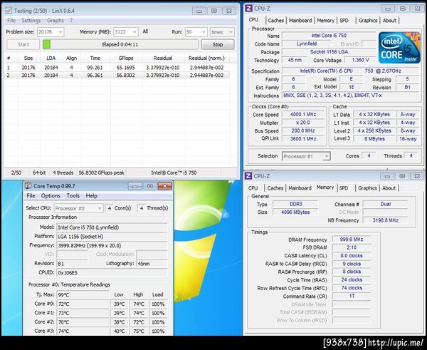The width and height of the screenshot is (427, 350).
Task: Click the Core Voltage 1.360 V value
Action: coord(360,60)
